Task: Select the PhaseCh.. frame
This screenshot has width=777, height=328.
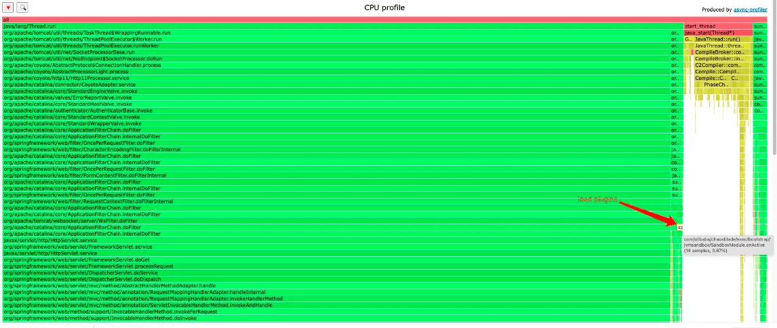Action: (717, 85)
